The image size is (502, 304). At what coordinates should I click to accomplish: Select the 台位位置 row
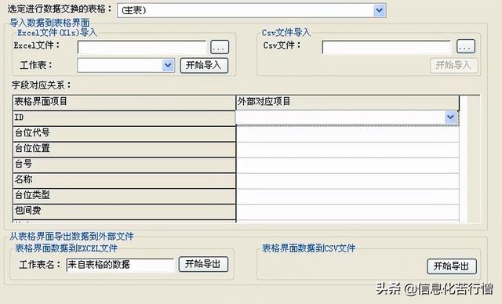coord(124,150)
